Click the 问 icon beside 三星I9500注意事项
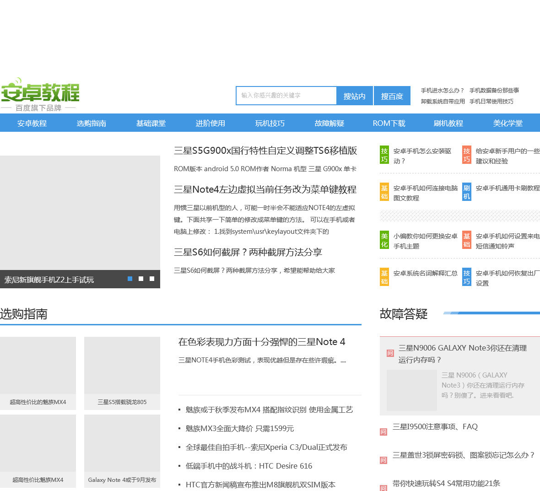540x491 pixels. [x=383, y=432]
